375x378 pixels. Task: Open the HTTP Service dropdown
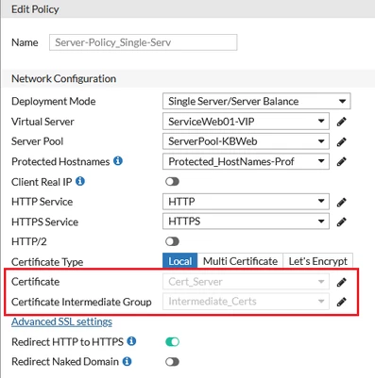pyautogui.click(x=246, y=202)
